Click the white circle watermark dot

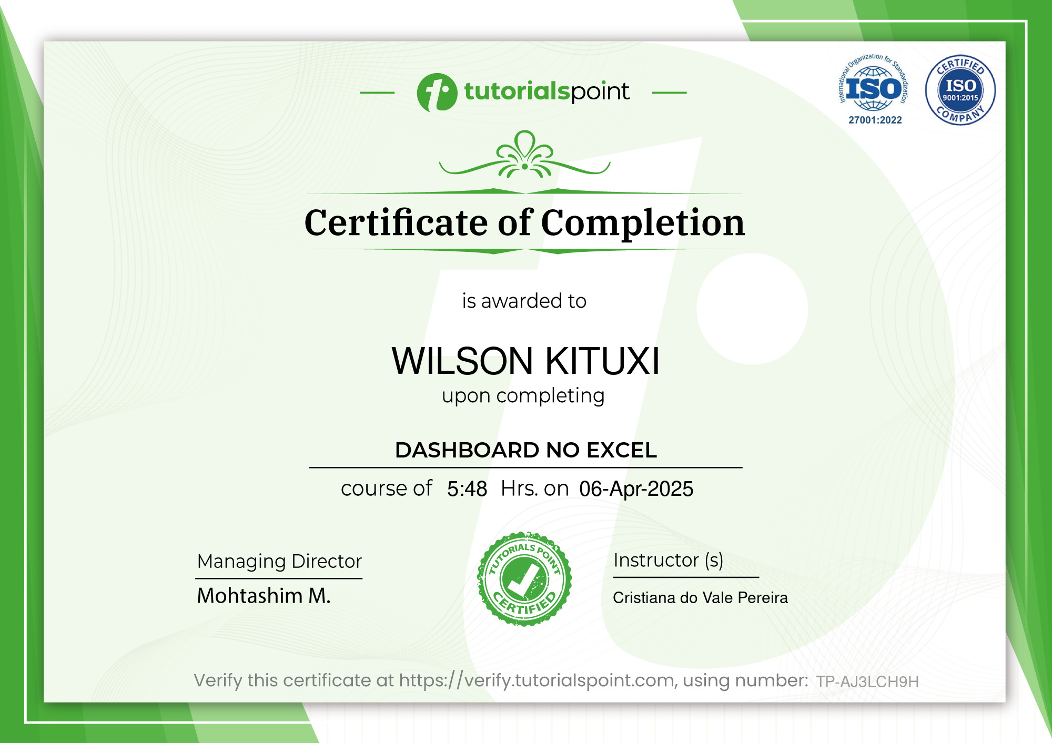click(x=752, y=309)
